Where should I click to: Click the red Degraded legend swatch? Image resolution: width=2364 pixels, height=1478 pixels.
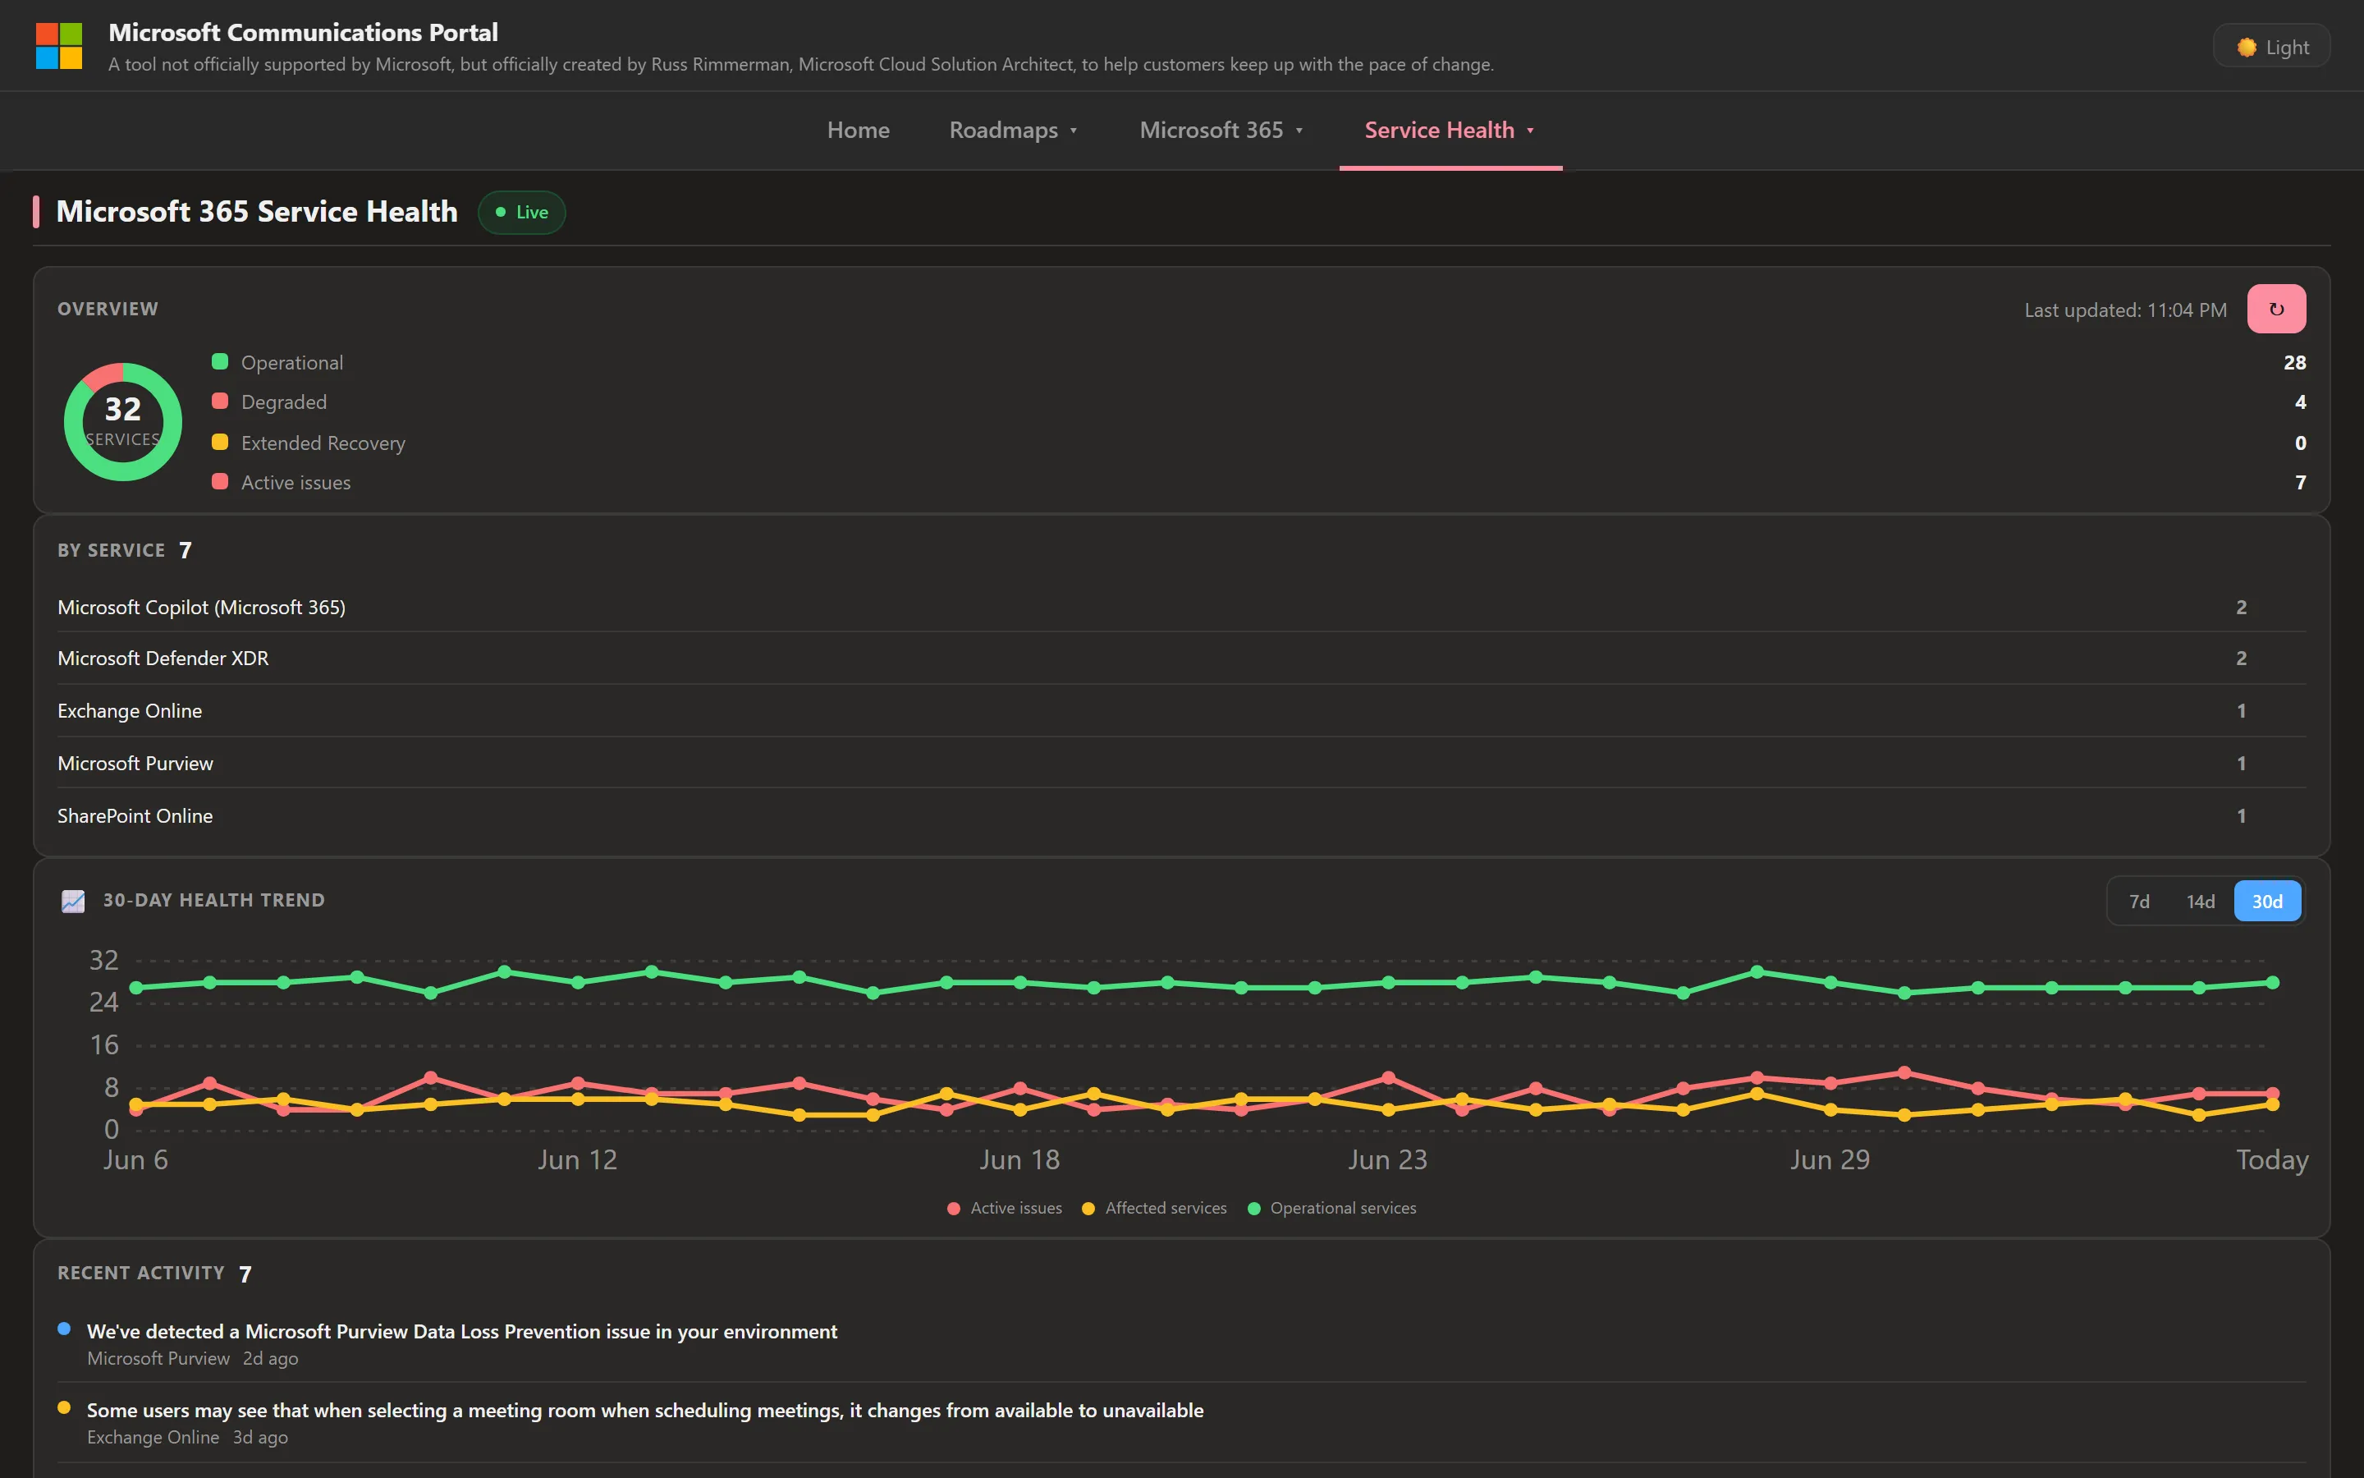point(220,402)
